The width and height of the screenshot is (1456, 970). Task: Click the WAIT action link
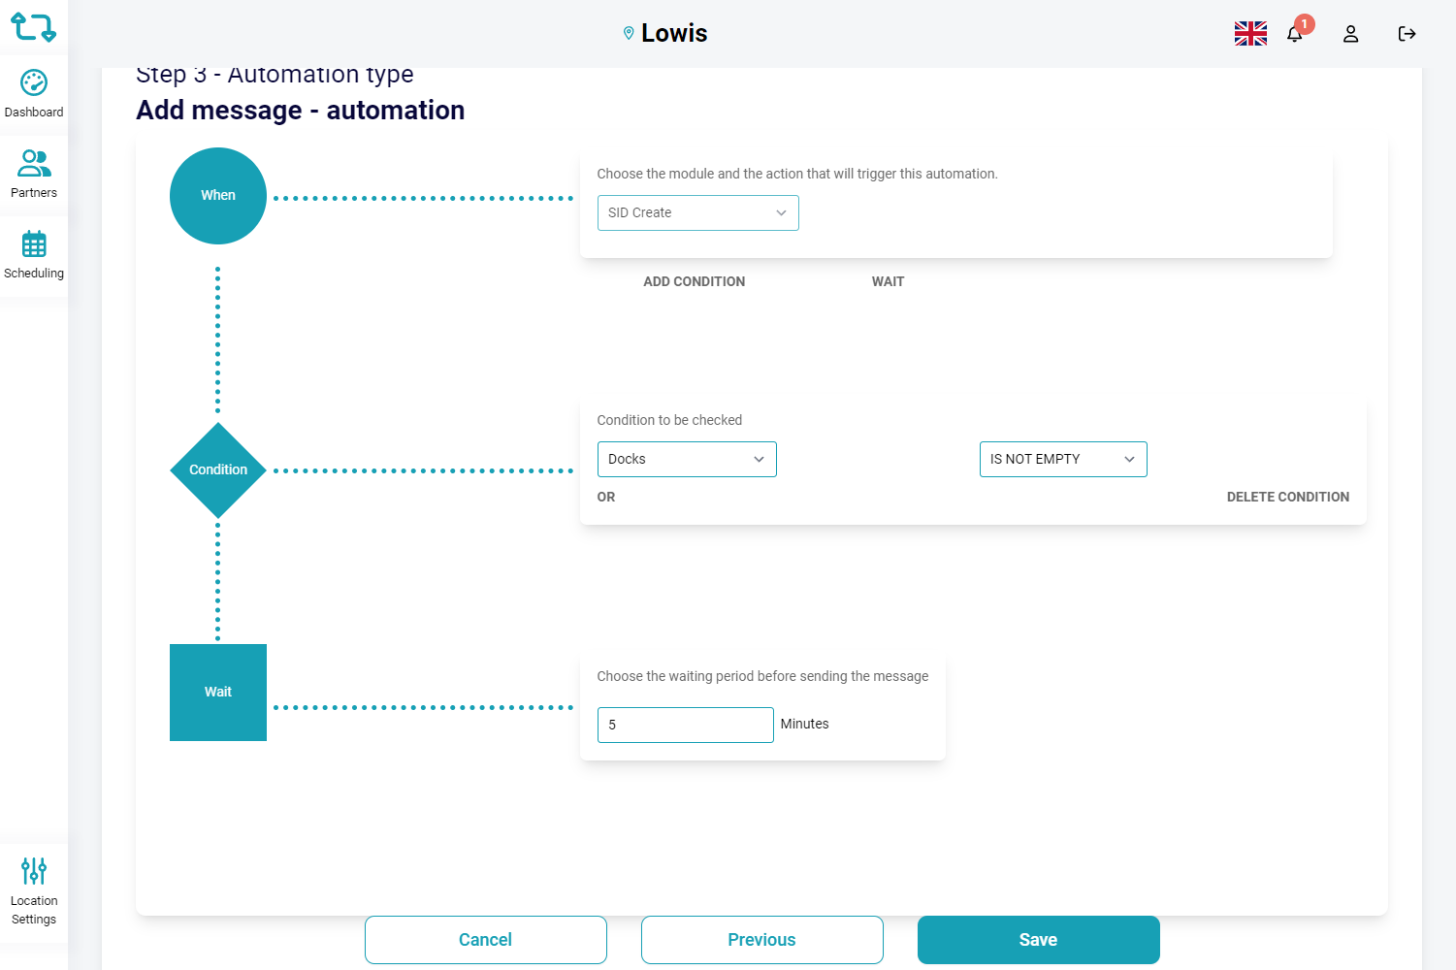[x=888, y=281]
